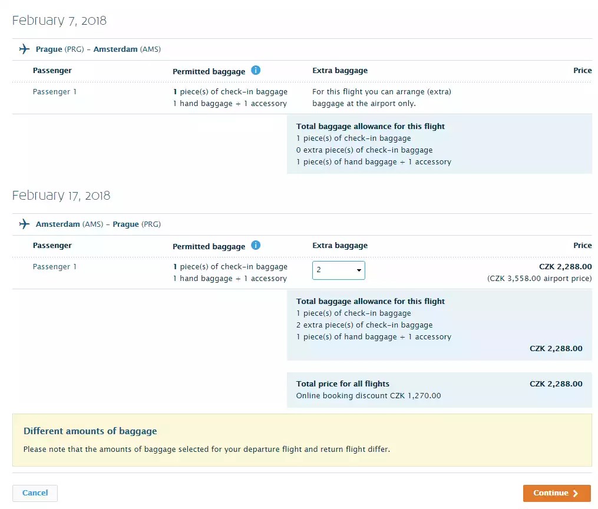The image size is (598, 509).
Task: Click the Cancel button
Action: (x=35, y=493)
